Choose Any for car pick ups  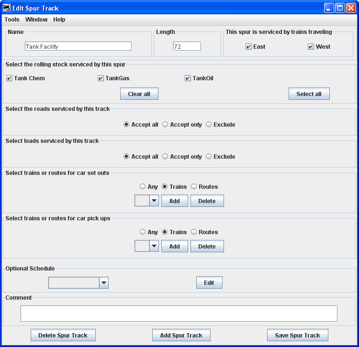(143, 232)
